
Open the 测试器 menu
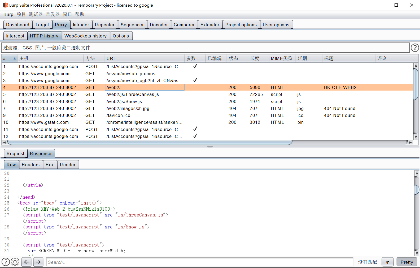click(36, 14)
